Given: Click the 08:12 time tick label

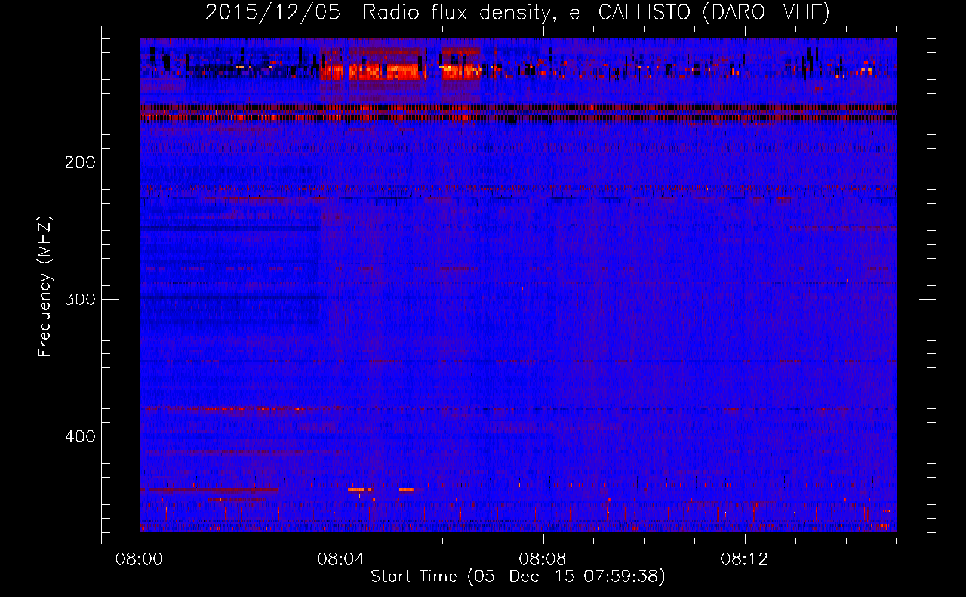Looking at the screenshot, I should [x=745, y=559].
